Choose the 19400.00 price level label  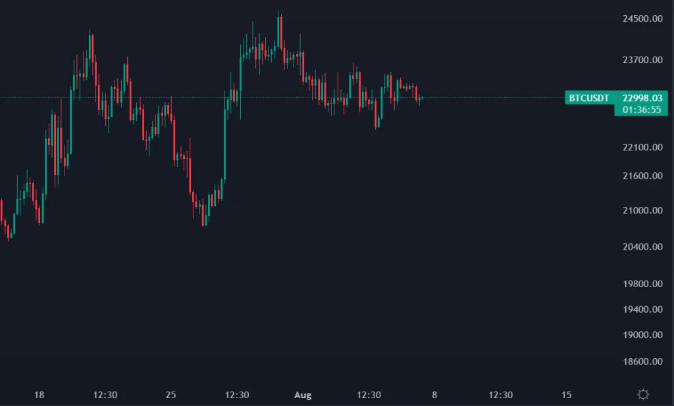pyautogui.click(x=642, y=309)
